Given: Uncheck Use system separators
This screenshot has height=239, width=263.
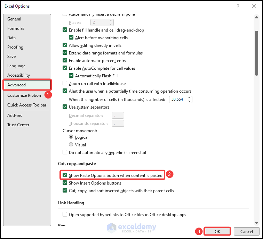Looking at the screenshot, I should (65, 107).
